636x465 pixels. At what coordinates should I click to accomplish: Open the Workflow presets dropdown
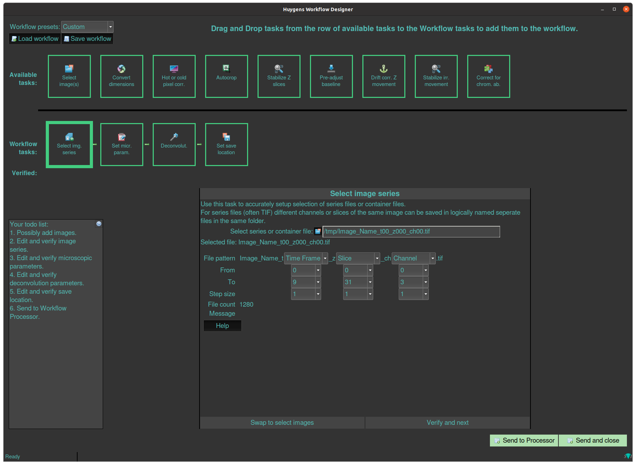(x=111, y=27)
